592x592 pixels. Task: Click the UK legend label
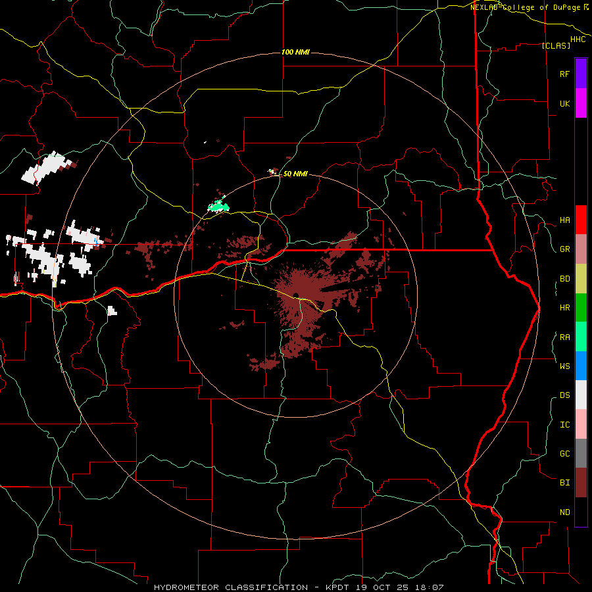click(x=564, y=103)
